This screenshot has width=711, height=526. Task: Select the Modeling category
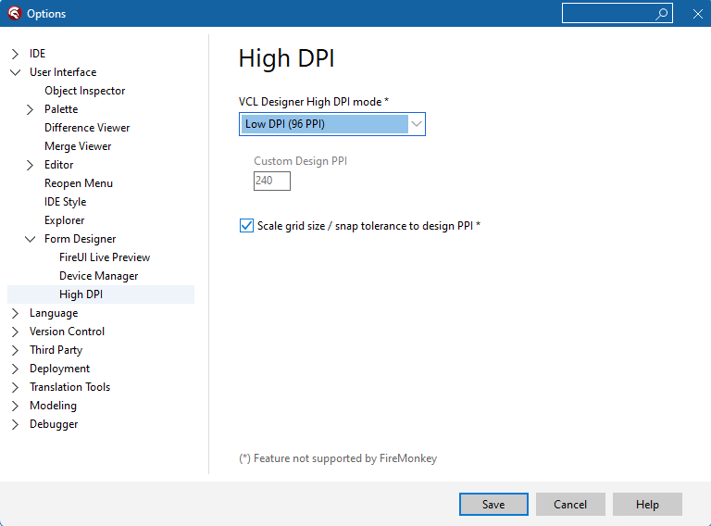(53, 406)
